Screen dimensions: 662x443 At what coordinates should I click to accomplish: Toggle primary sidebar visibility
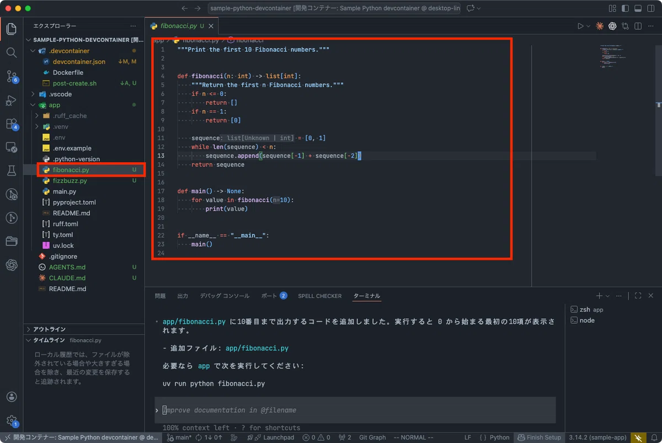click(x=625, y=8)
